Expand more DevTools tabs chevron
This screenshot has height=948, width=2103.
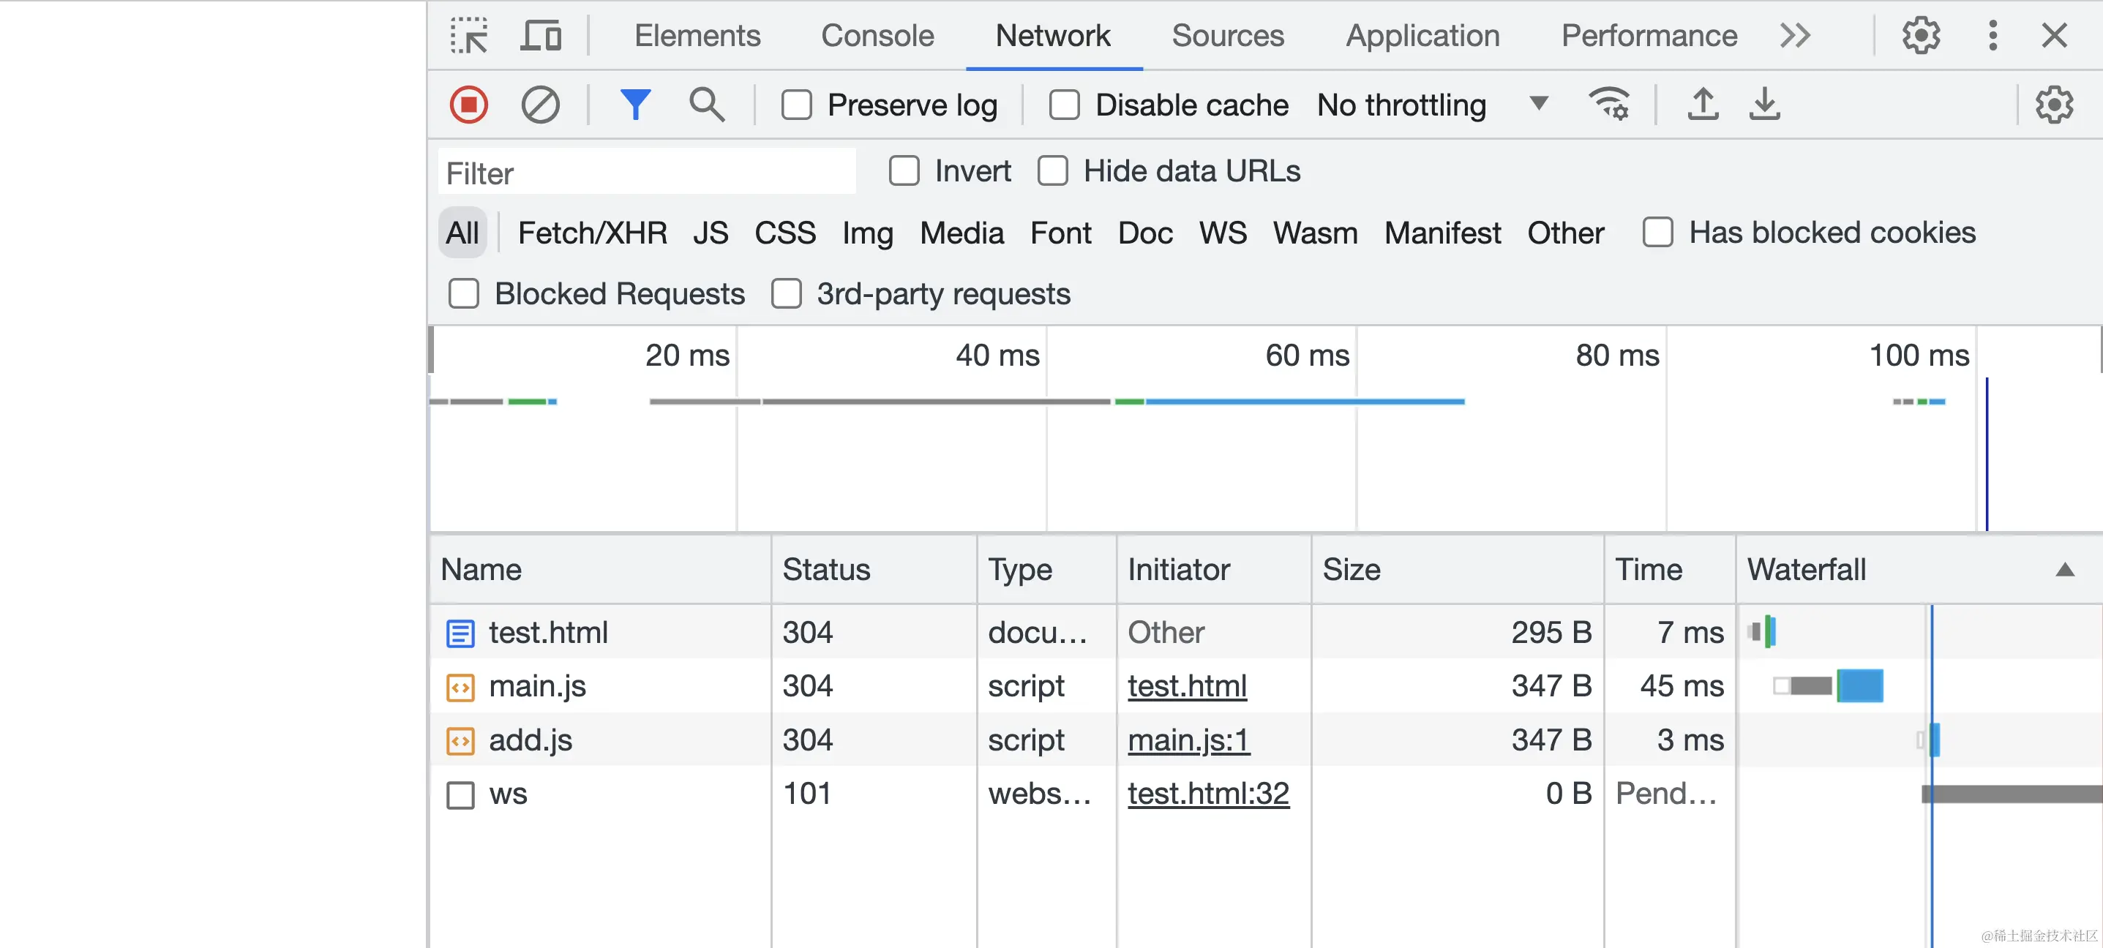pyautogui.click(x=1795, y=36)
